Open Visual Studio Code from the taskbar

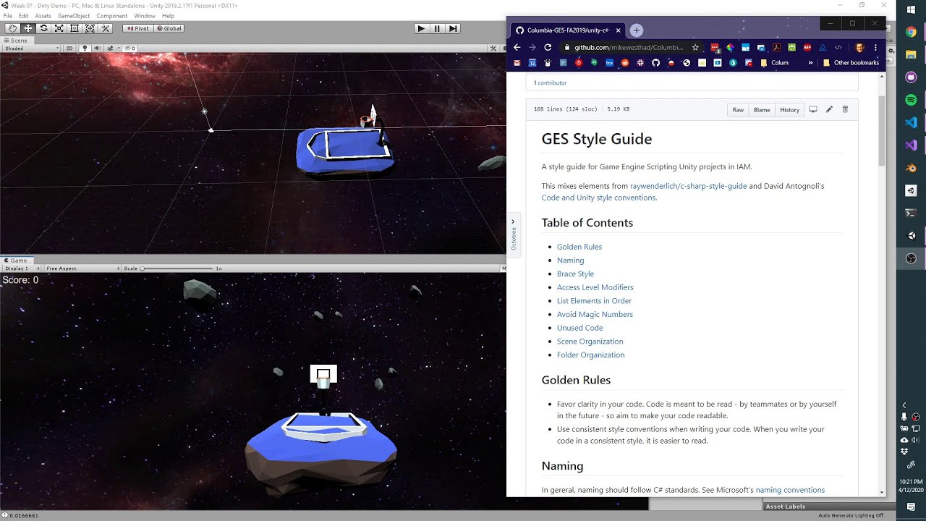[912, 122]
